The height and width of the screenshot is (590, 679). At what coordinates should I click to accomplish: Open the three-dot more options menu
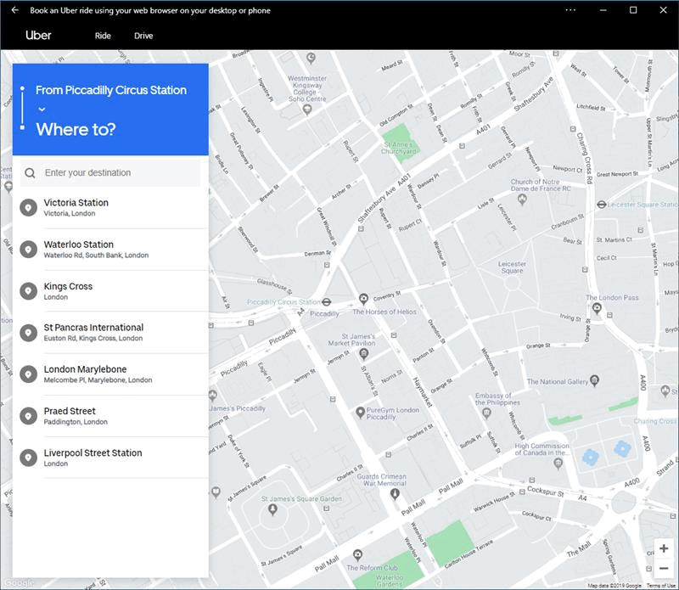point(570,10)
